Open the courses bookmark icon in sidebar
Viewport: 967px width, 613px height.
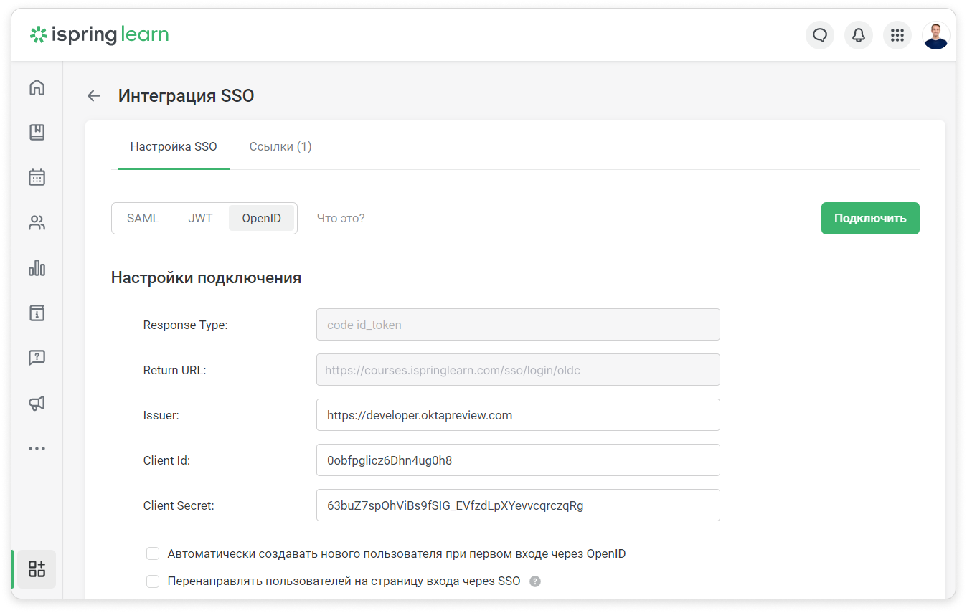pyautogui.click(x=37, y=133)
